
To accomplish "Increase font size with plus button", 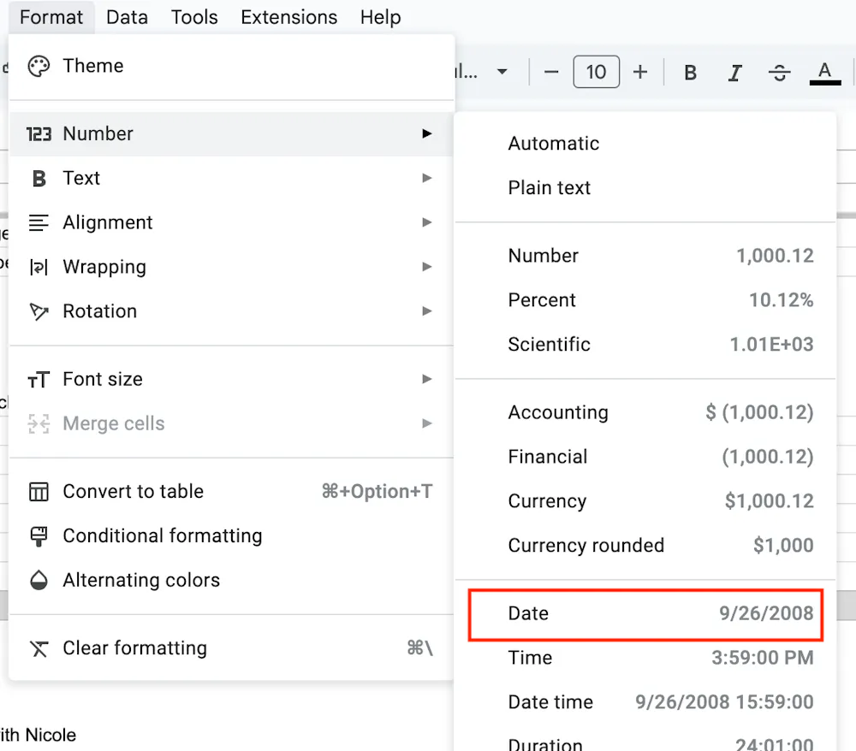I will (x=639, y=73).
